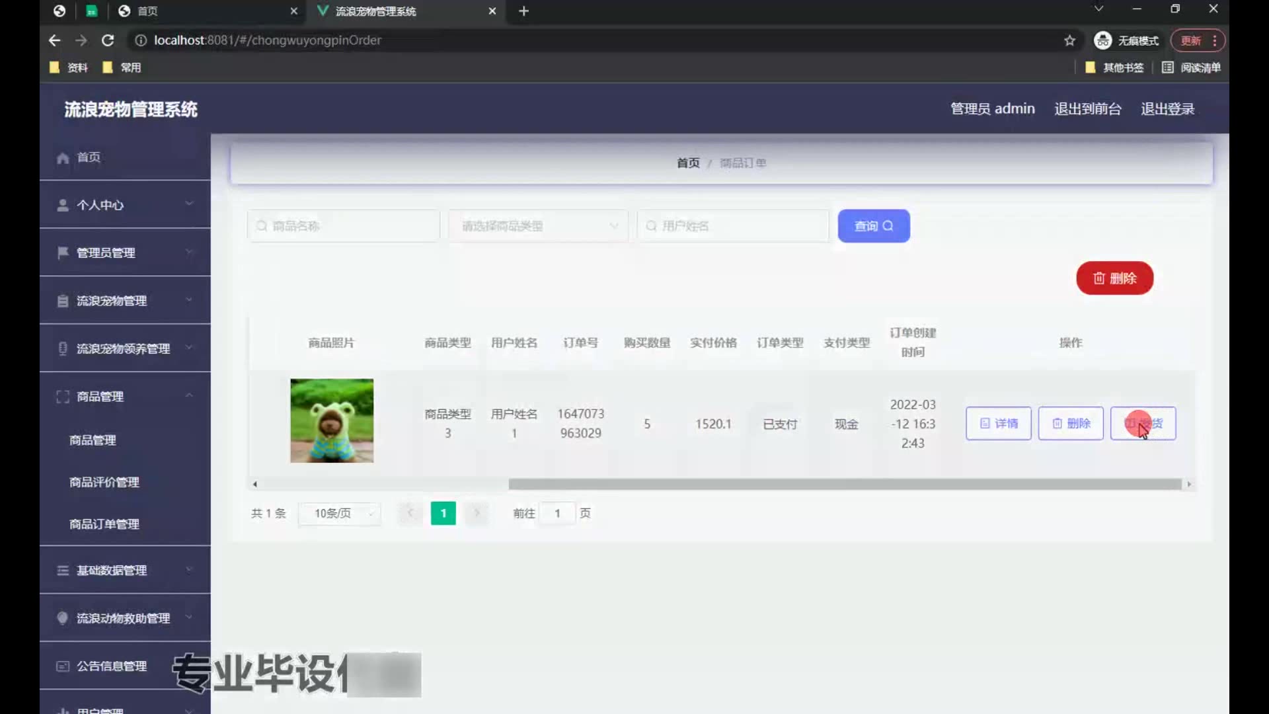Open the 10条/页 page size dropdown
This screenshot has height=714, width=1269.
[340, 514]
